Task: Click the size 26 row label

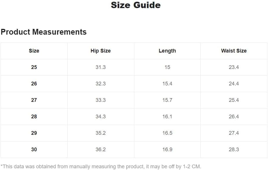Action: (34, 83)
